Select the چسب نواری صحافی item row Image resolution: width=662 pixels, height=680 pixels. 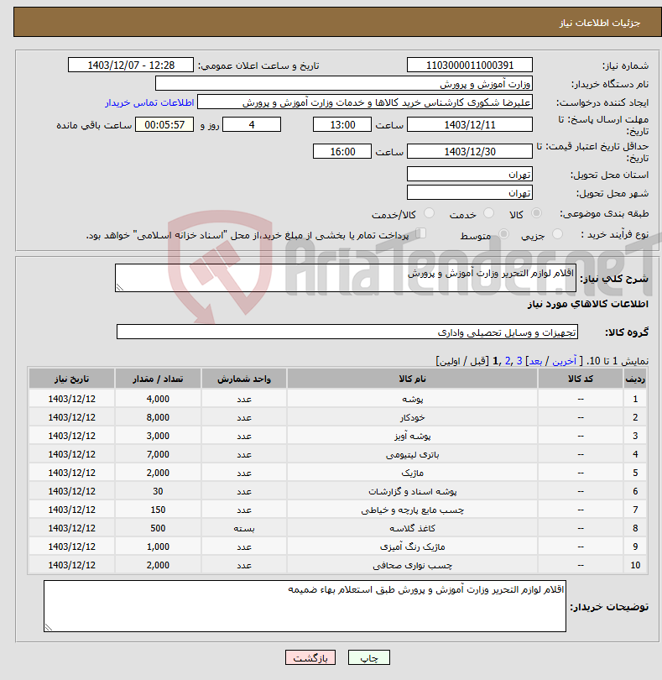338,565
